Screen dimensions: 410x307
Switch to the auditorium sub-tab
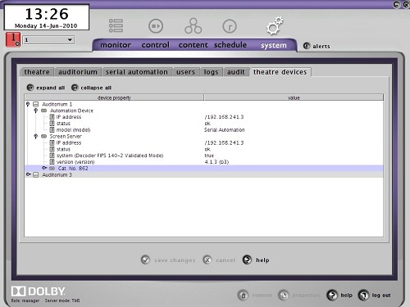(78, 72)
